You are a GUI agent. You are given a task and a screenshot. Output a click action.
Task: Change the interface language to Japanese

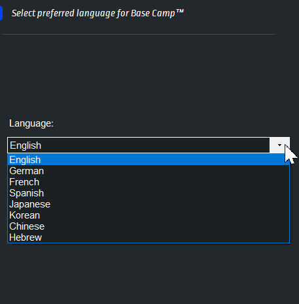click(149, 204)
